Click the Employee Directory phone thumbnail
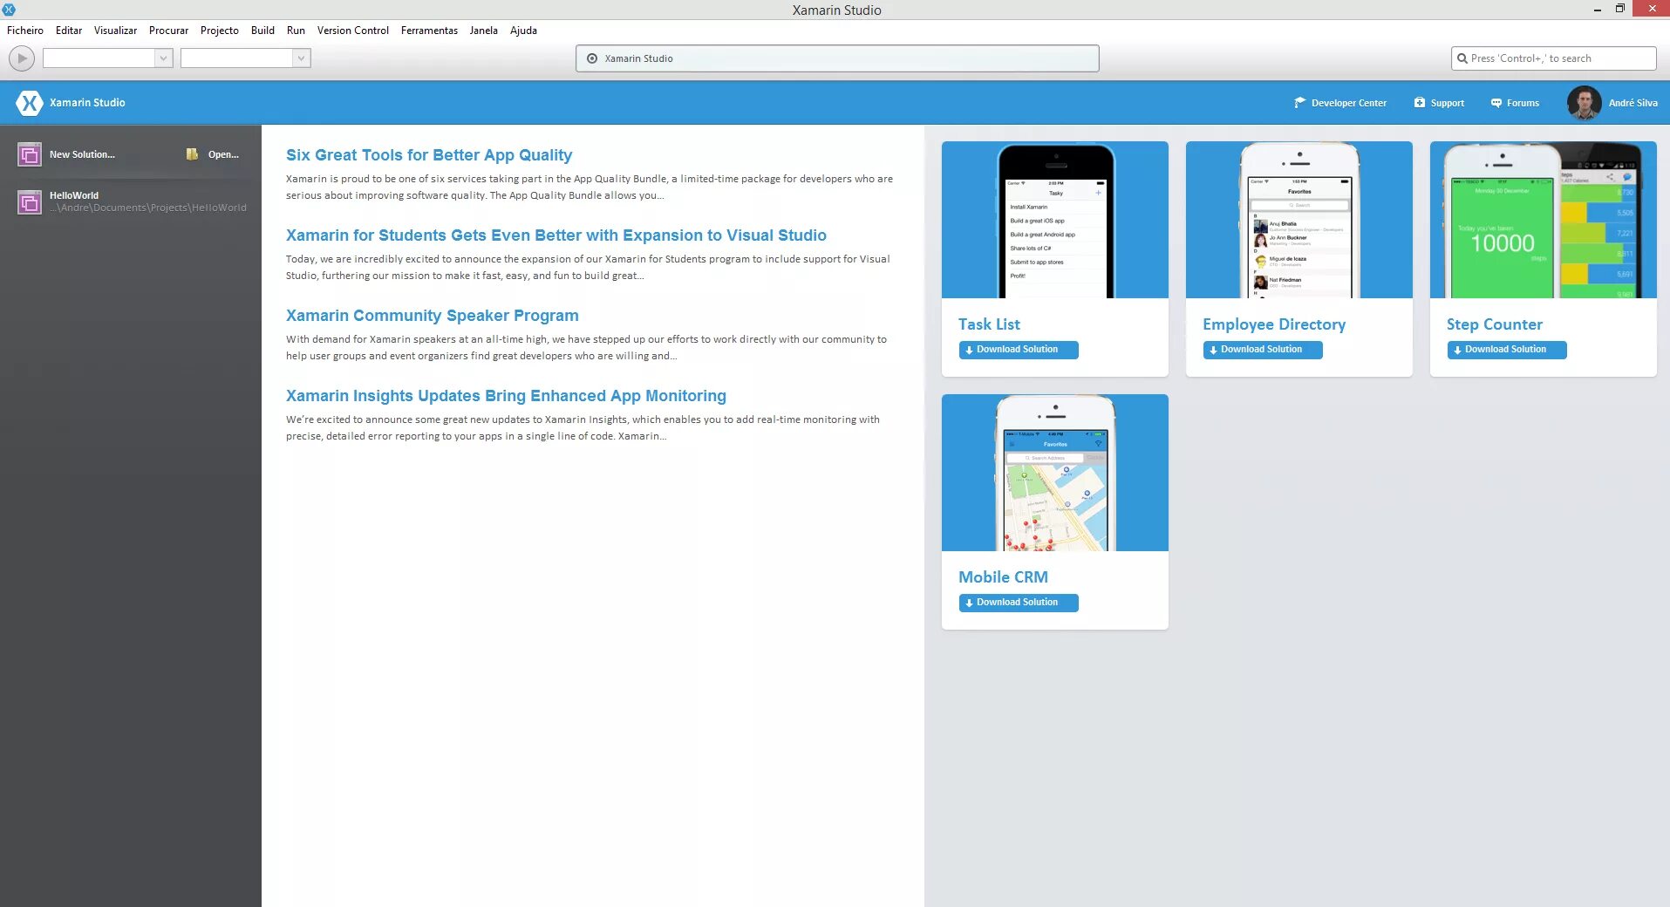 1299,220
